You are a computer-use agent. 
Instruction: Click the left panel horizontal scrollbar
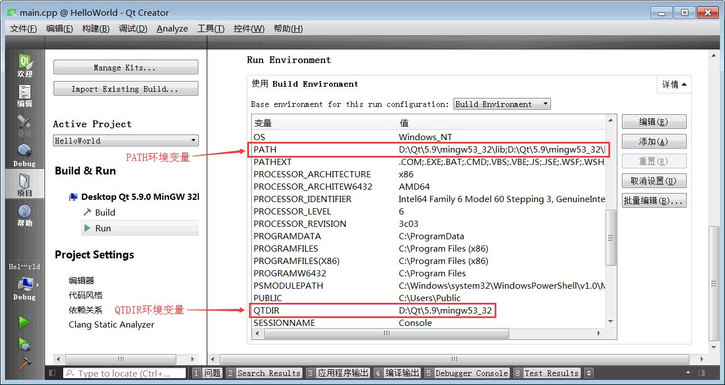(121, 359)
